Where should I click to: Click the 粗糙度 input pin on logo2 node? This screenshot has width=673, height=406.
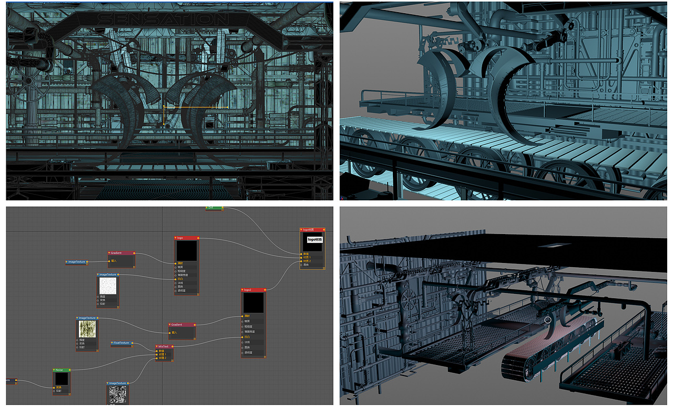242,327
